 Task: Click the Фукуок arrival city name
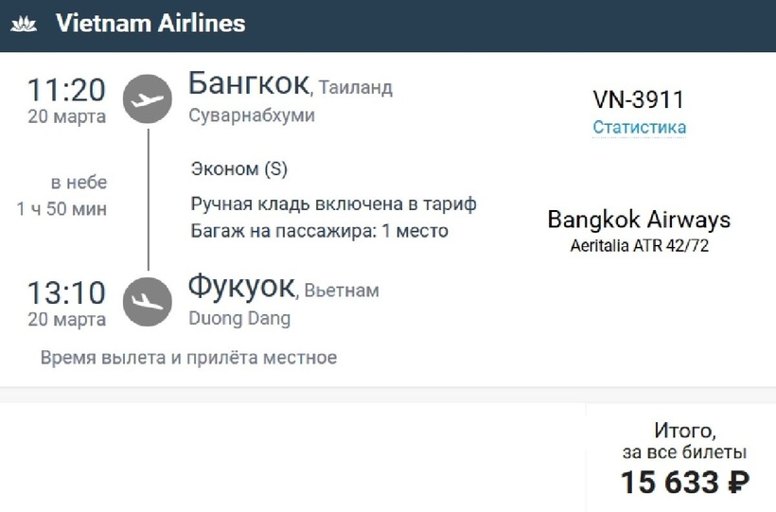242,286
